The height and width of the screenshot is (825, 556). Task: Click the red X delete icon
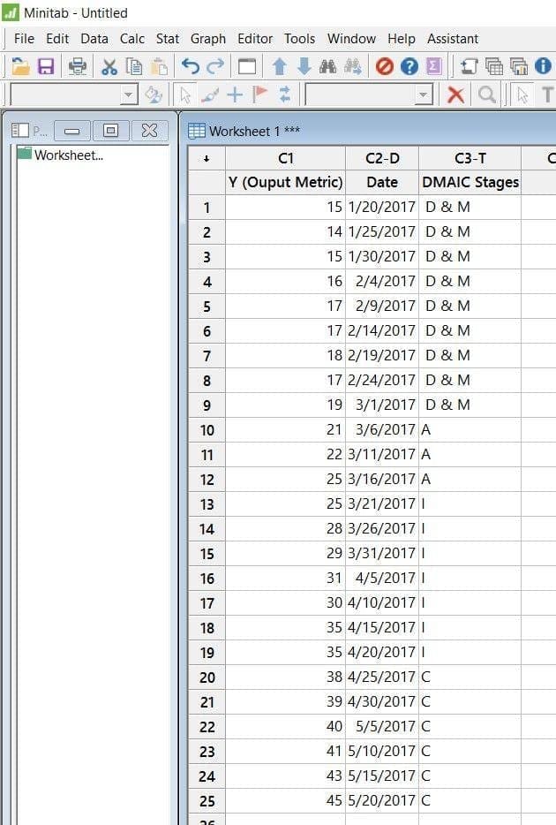click(455, 95)
